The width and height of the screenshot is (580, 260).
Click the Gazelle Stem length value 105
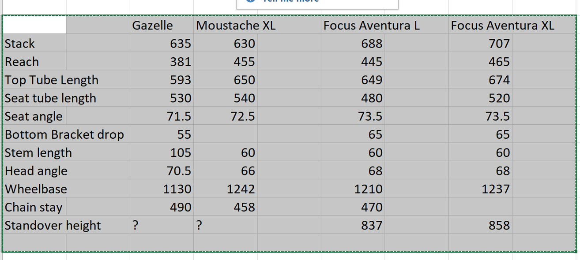[162, 152]
